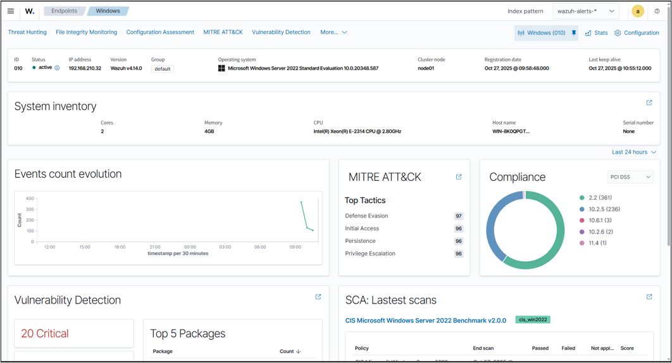Click the default group badge
The image size is (672, 363).
coord(163,69)
